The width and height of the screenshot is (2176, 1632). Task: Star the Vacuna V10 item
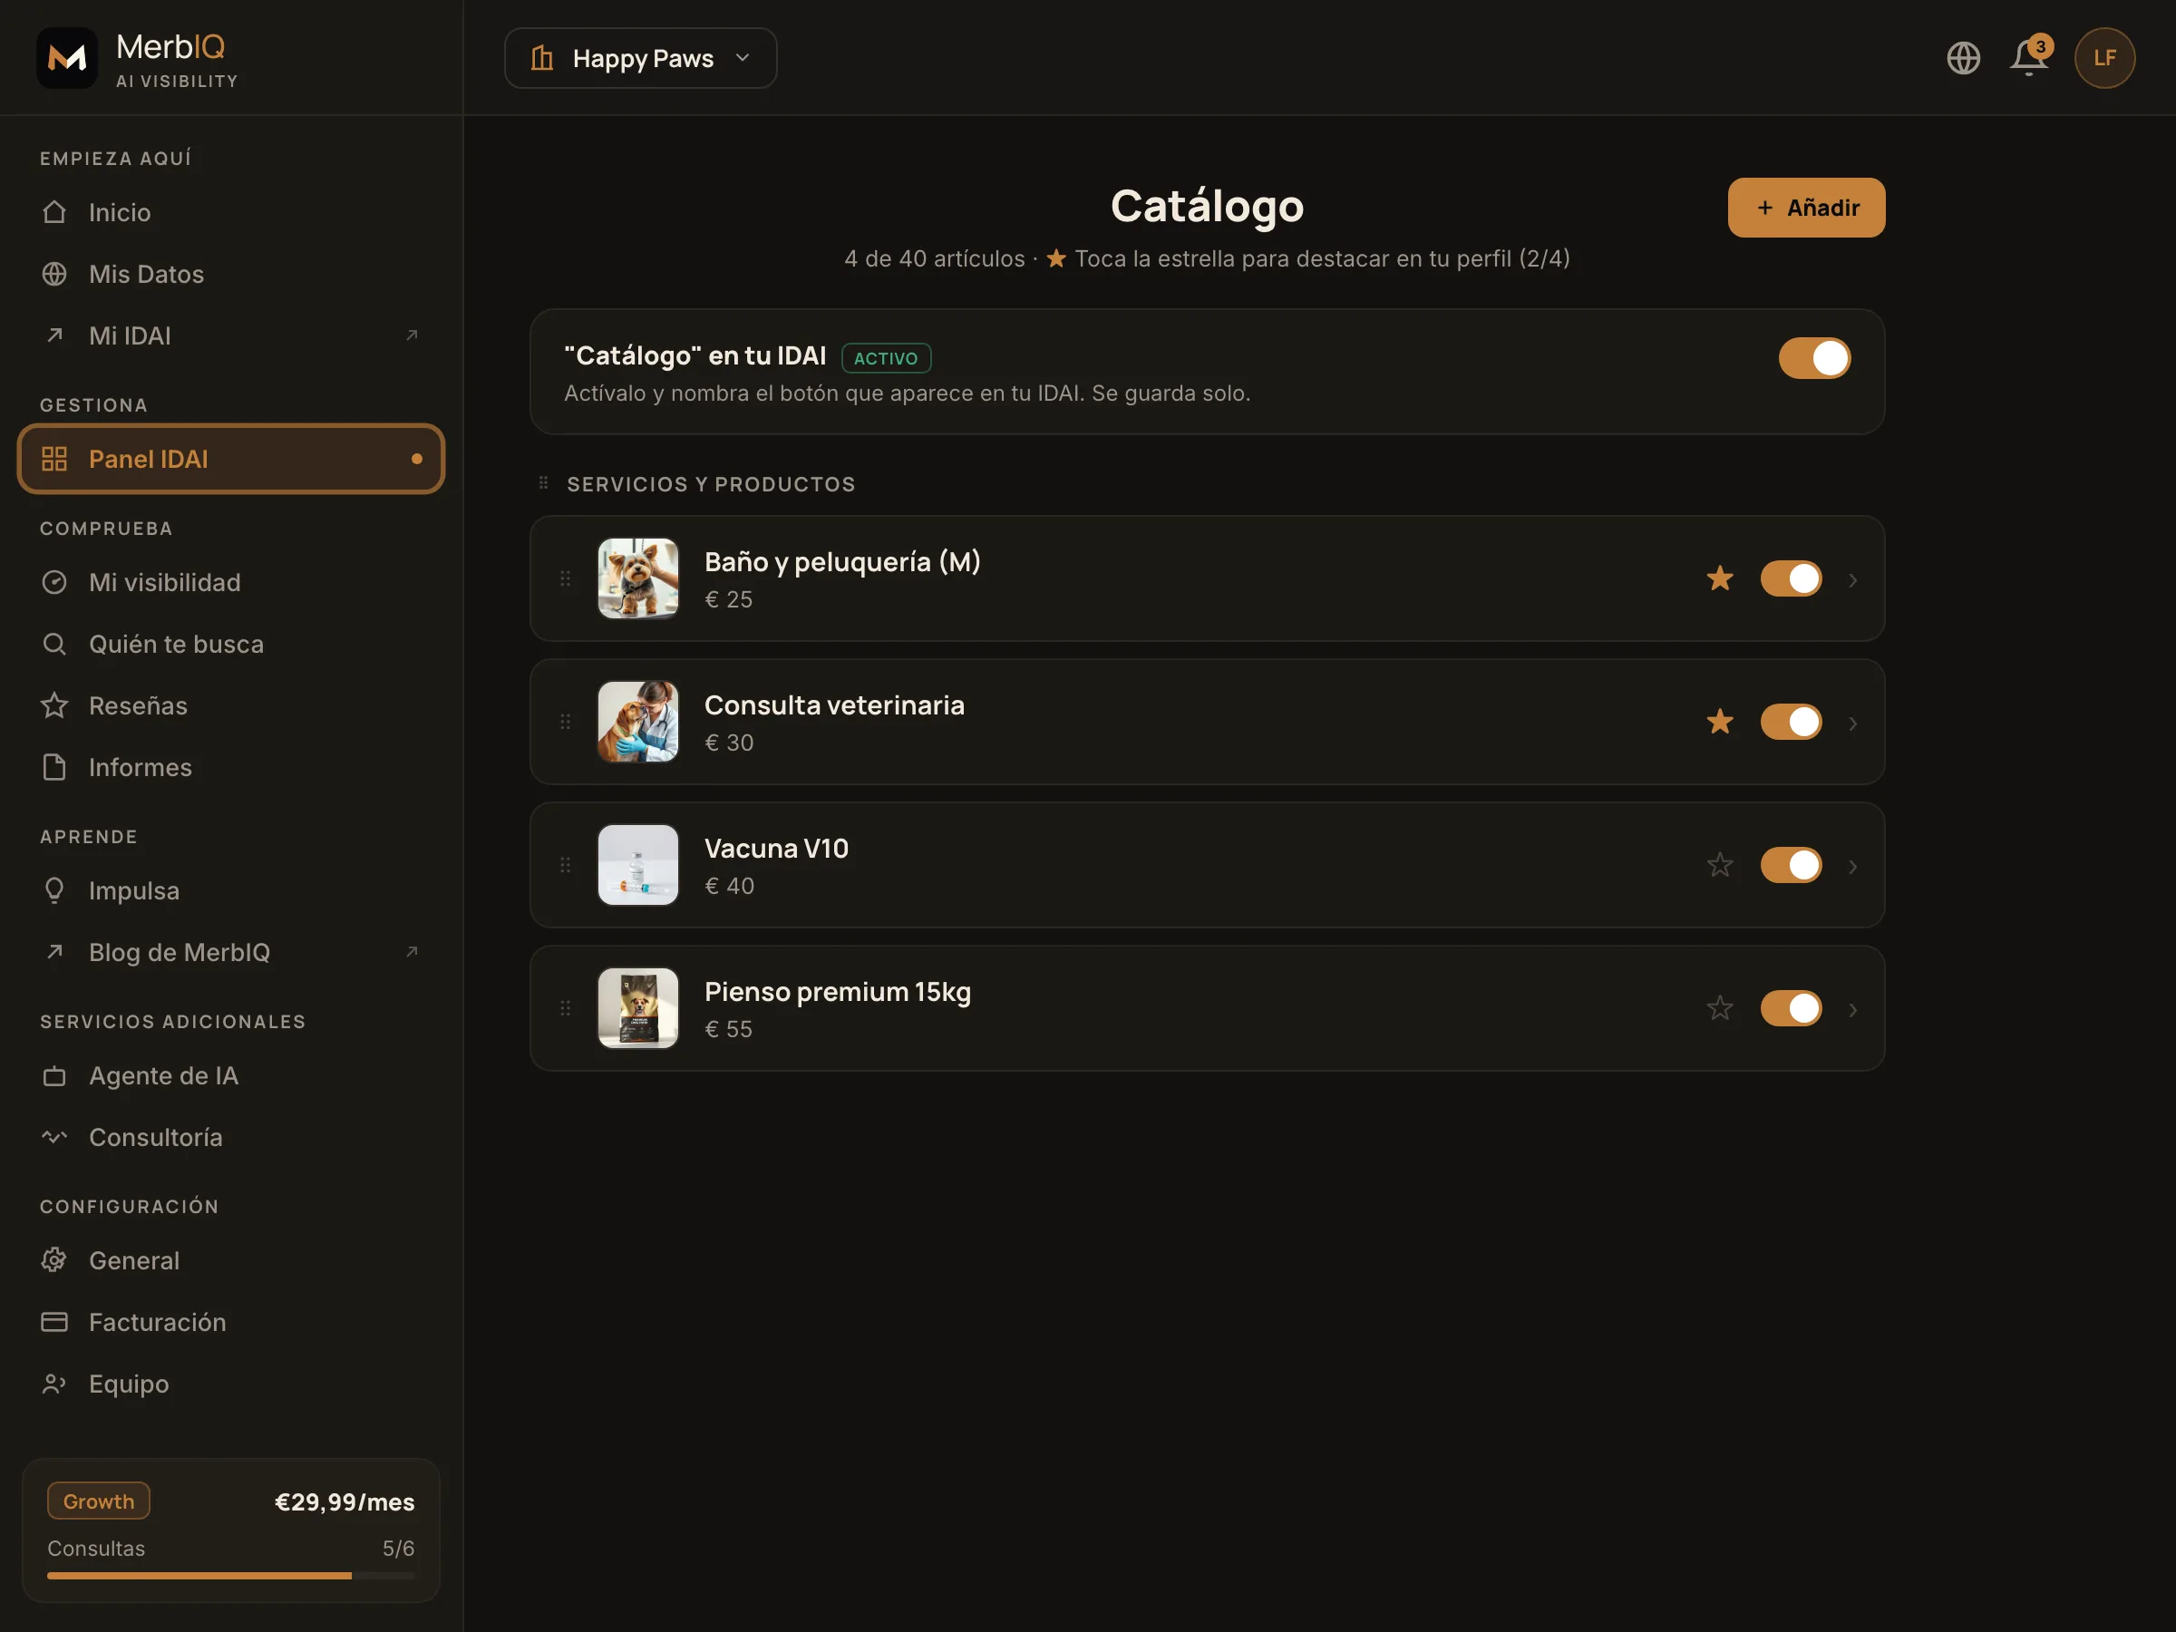click(x=1720, y=865)
